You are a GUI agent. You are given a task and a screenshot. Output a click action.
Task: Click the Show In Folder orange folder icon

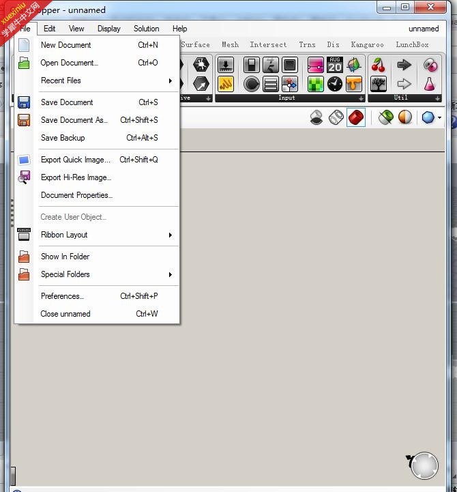24,257
